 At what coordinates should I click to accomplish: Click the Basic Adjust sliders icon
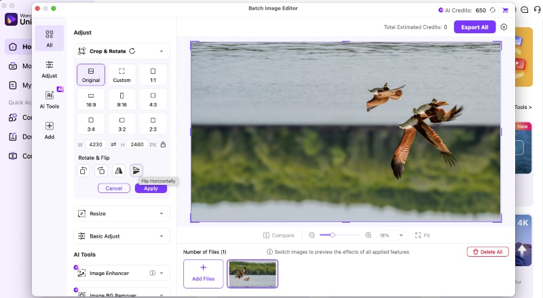point(81,236)
